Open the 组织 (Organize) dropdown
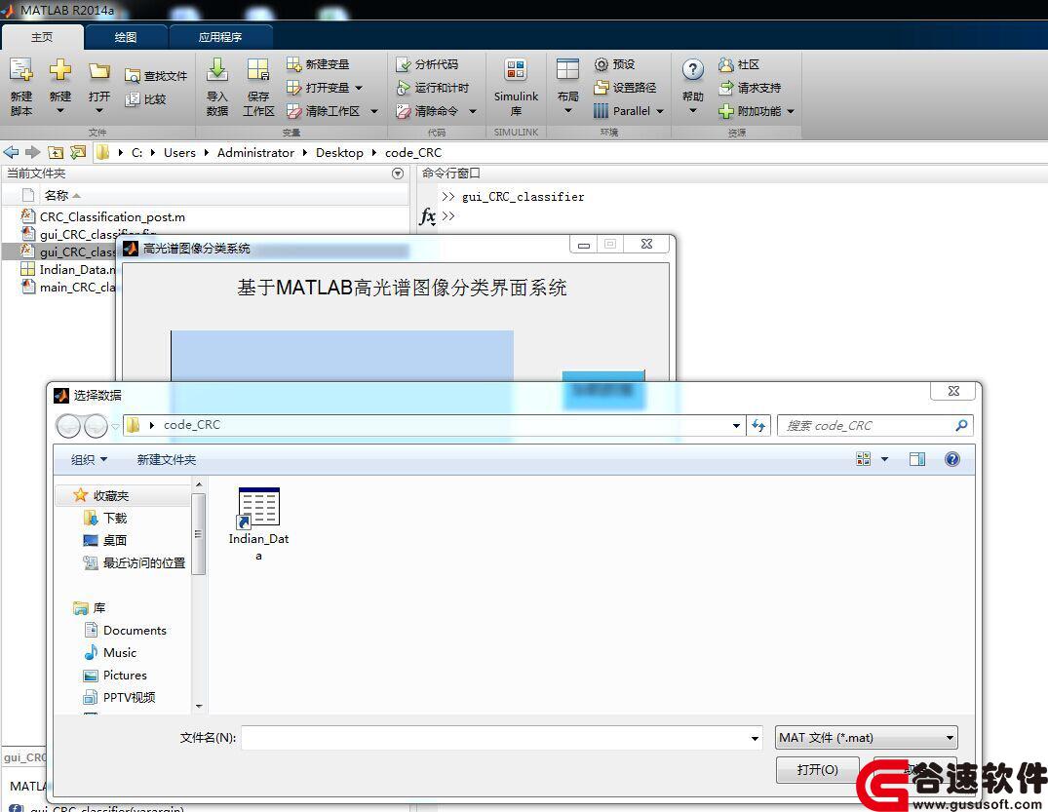The height and width of the screenshot is (812, 1048). pos(89,460)
